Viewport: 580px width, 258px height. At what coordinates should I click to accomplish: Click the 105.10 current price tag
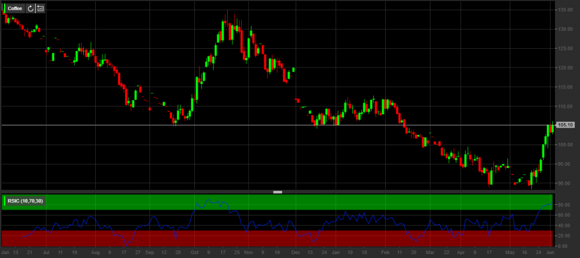pos(566,125)
